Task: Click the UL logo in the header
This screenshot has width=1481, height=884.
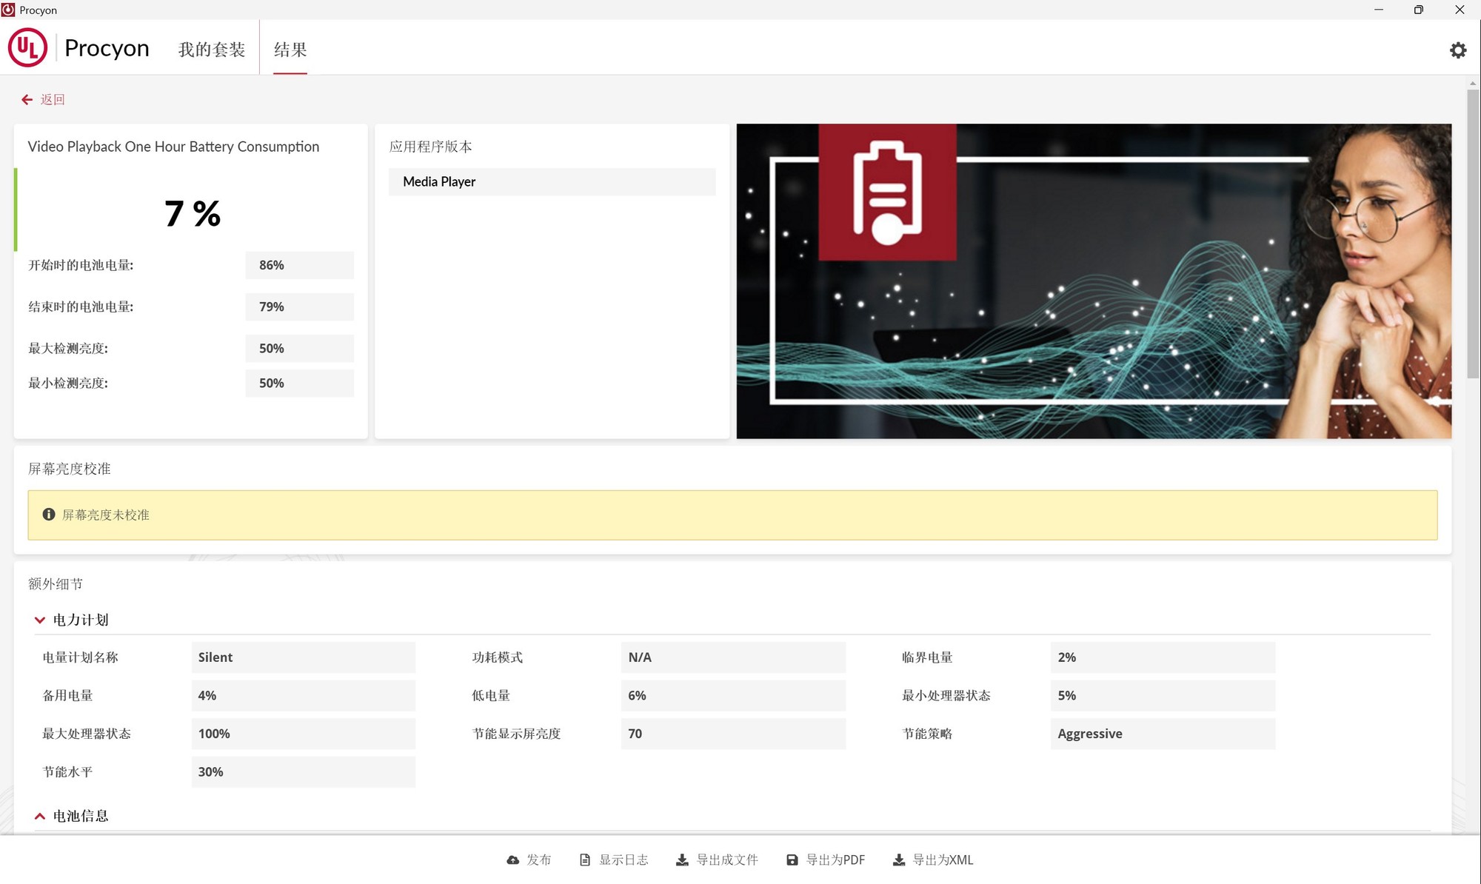Action: point(27,47)
